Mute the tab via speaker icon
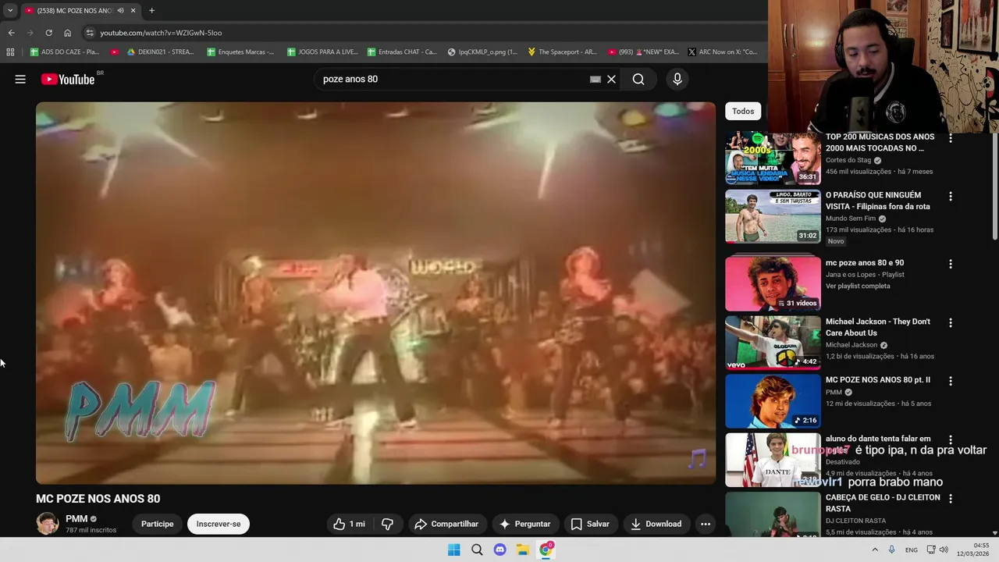999x562 pixels. (x=120, y=11)
